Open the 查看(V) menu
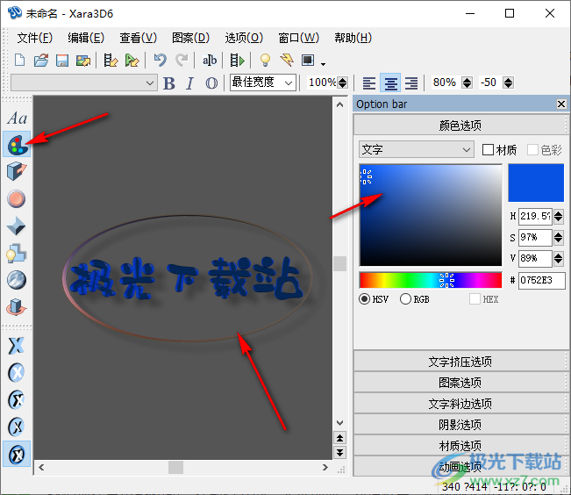This screenshot has width=571, height=495. 138,38
